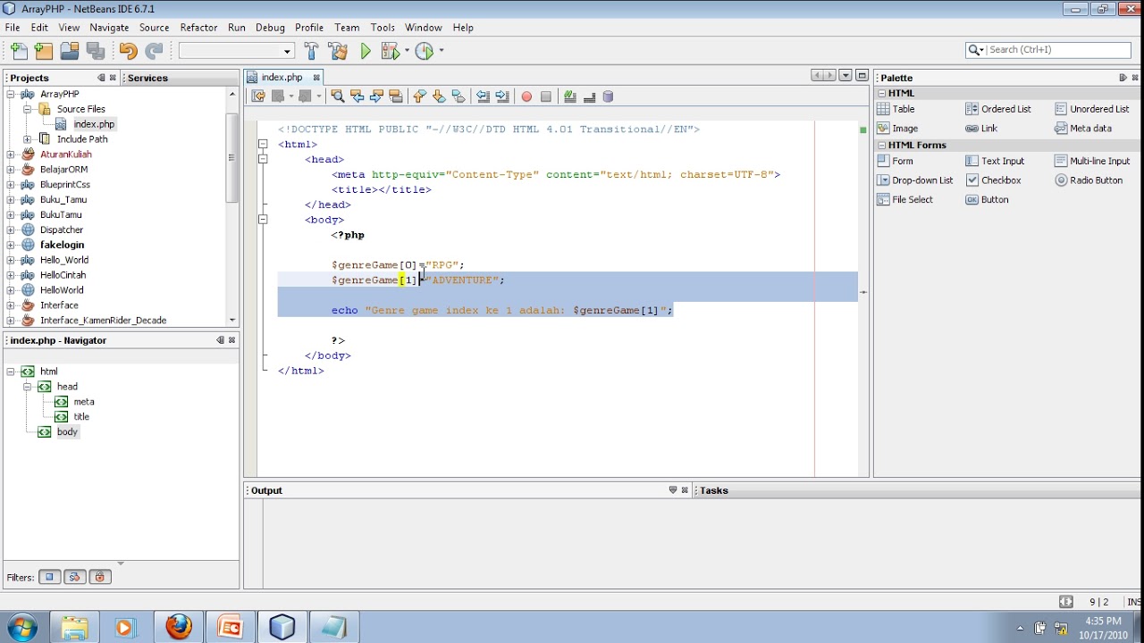Viewport: 1144px width, 643px height.
Task: Open the Profile Project dropdown arrow
Action: (441, 51)
